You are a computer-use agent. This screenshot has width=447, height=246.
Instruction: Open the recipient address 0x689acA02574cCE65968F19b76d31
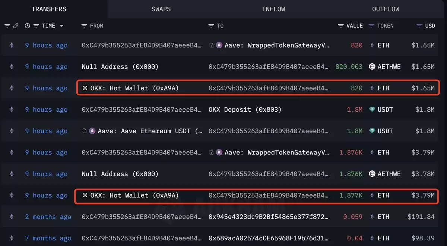(x=269, y=238)
